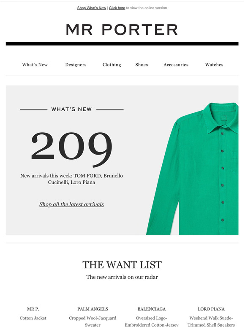The height and width of the screenshot is (327, 245).
Task: Open the What's New menu item
Action: pyautogui.click(x=35, y=65)
